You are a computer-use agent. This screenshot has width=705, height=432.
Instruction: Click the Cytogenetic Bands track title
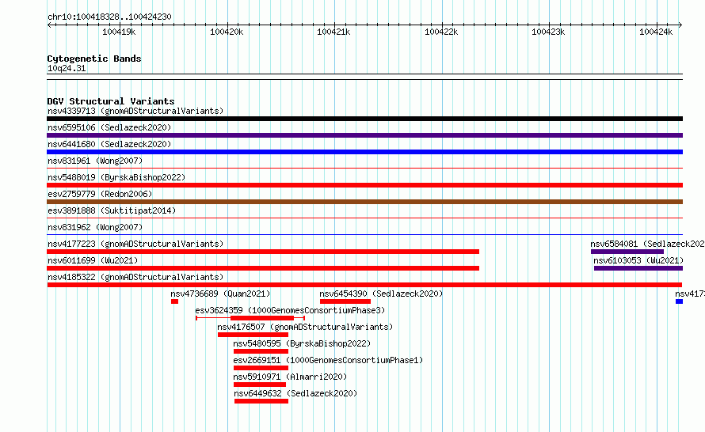(94, 59)
